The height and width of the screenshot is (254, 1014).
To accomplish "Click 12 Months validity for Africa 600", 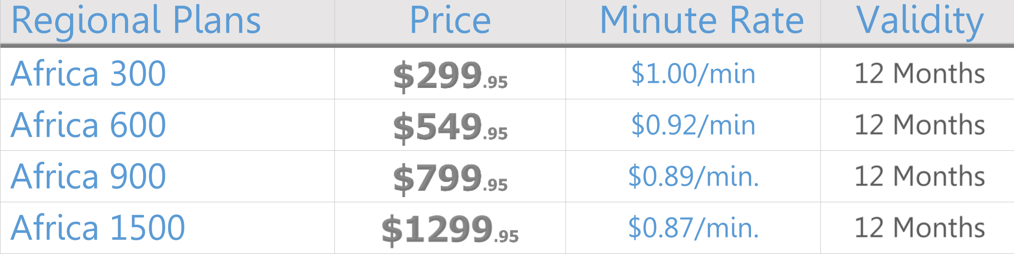I will [920, 125].
